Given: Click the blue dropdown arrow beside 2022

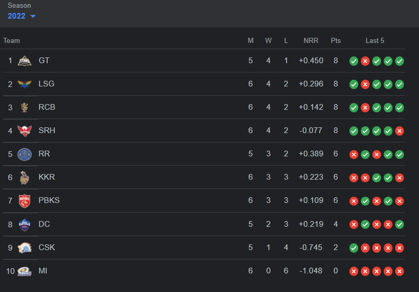Looking at the screenshot, I should (33, 17).
